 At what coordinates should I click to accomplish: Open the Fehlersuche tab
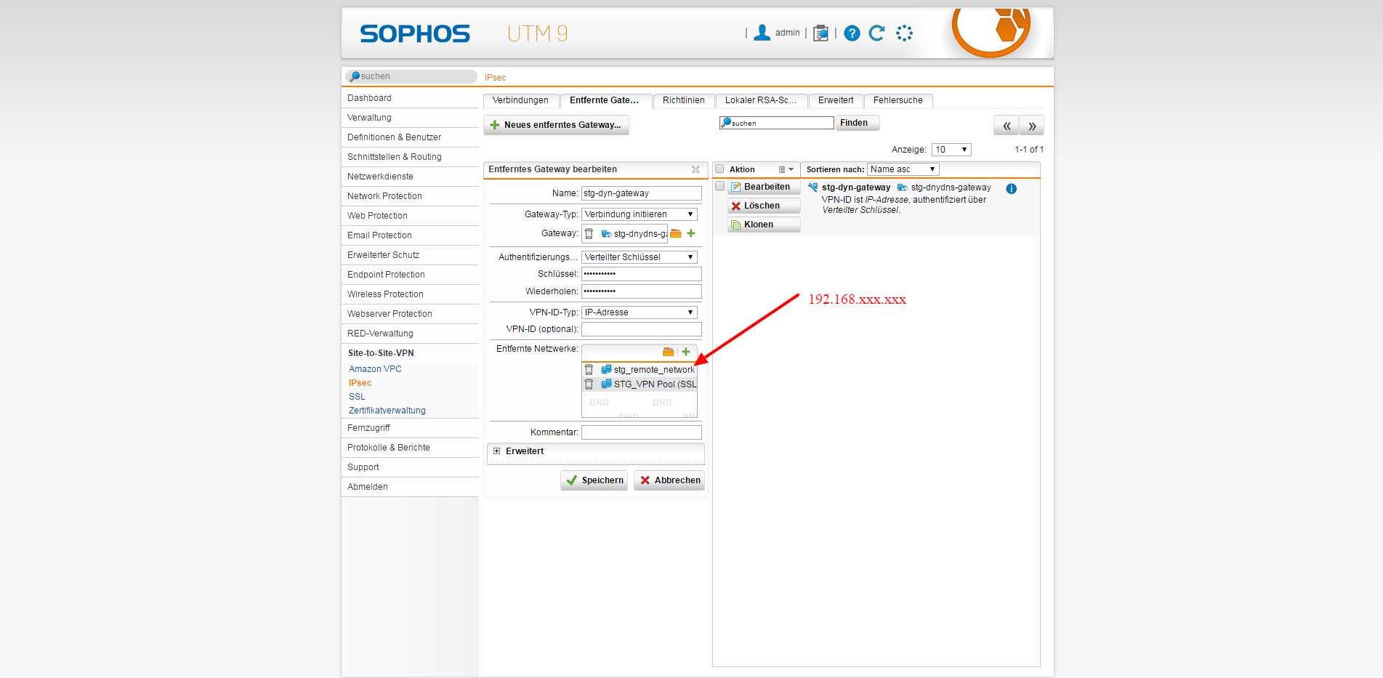click(898, 100)
